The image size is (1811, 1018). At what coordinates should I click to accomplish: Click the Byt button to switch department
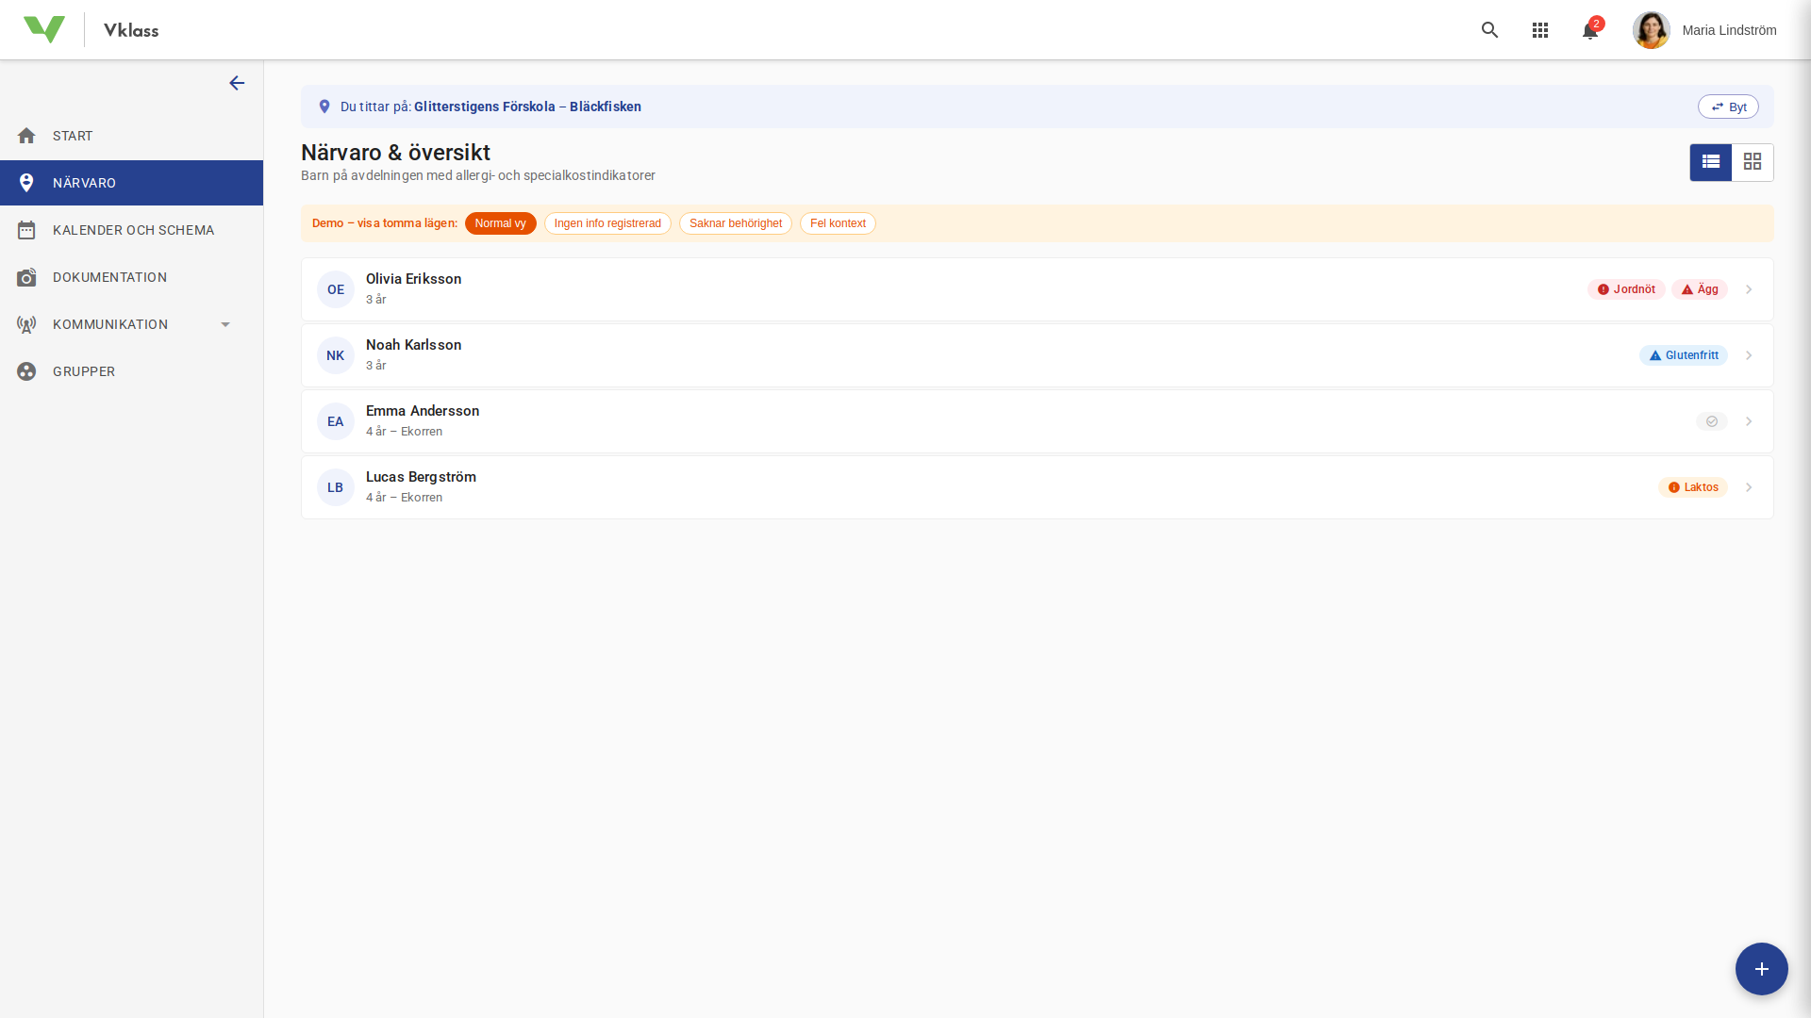(x=1729, y=107)
